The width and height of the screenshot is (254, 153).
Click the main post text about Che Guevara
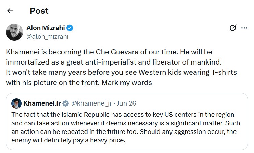[121, 67]
